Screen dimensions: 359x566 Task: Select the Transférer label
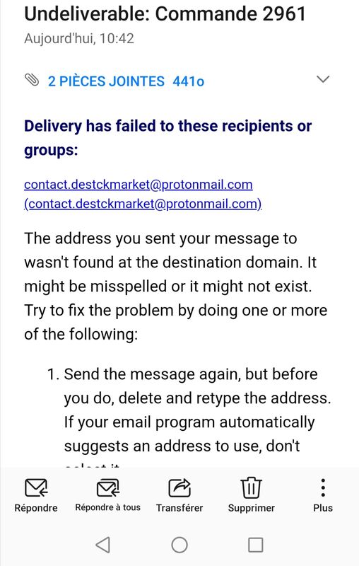[179, 508]
